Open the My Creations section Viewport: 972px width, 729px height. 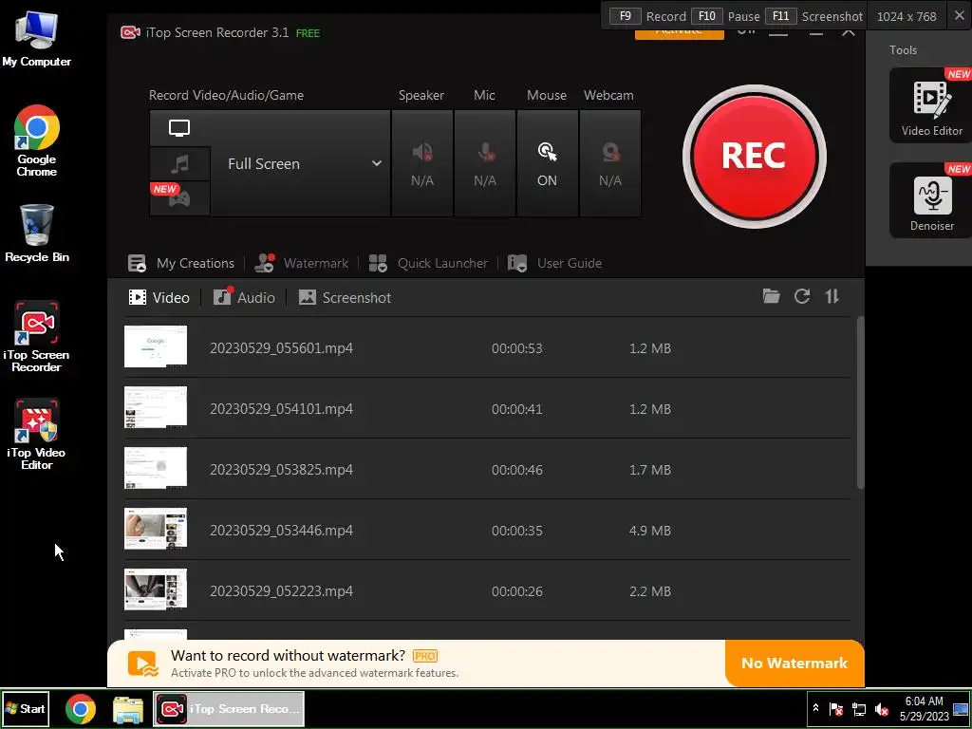coord(181,263)
